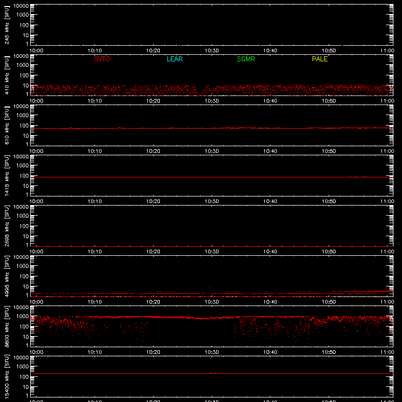The width and height of the screenshot is (402, 402).
Task: Click the 1 tick label on 2695 MHz panel
Action: tap(27, 245)
